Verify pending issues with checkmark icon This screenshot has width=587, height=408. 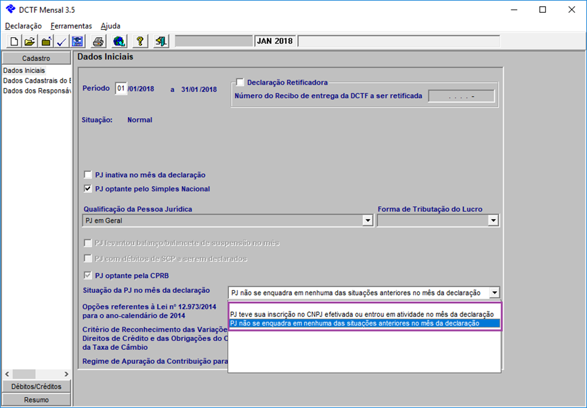click(x=62, y=41)
